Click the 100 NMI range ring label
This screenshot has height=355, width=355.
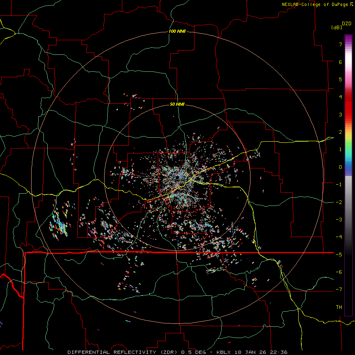click(x=177, y=31)
